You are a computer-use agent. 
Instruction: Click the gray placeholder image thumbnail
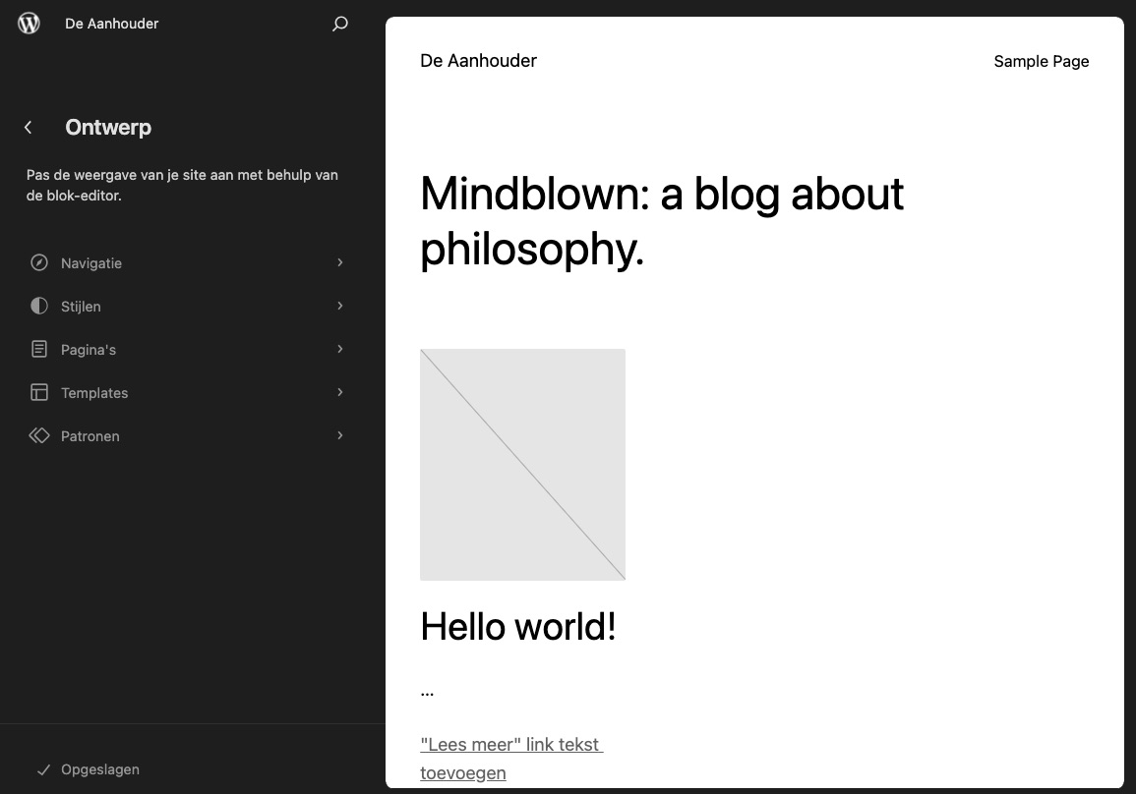tap(522, 464)
